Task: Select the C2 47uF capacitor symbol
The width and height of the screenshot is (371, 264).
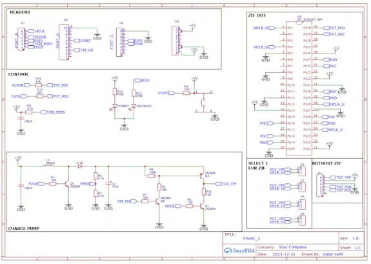Action: click(108, 183)
